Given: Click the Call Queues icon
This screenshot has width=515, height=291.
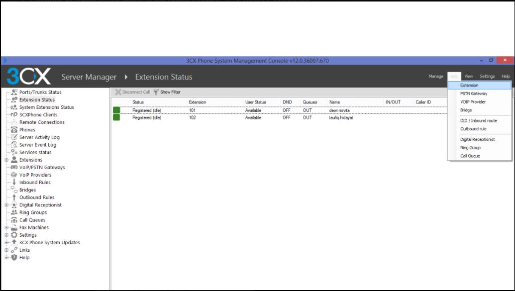Looking at the screenshot, I should (x=14, y=220).
